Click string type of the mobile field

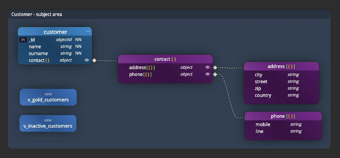(296, 125)
